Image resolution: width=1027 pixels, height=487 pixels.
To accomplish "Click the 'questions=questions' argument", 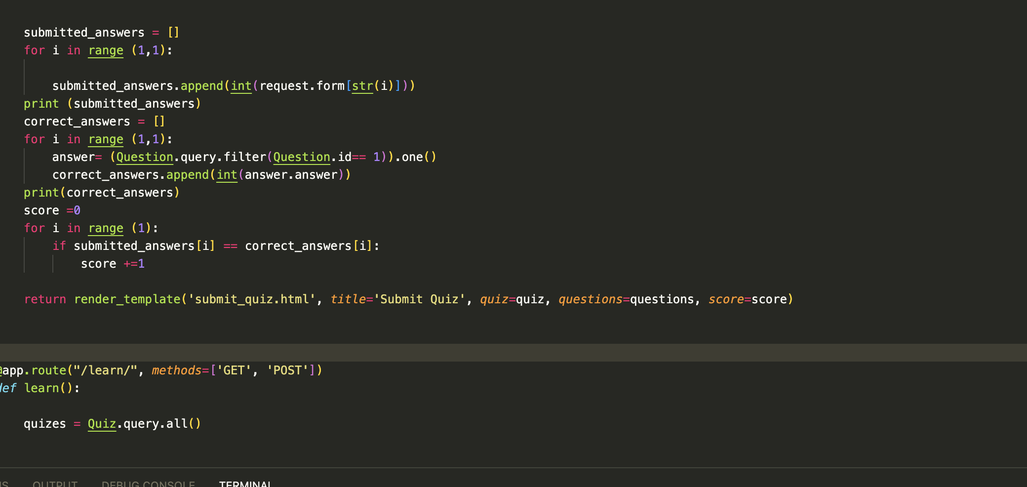I will (626, 299).
